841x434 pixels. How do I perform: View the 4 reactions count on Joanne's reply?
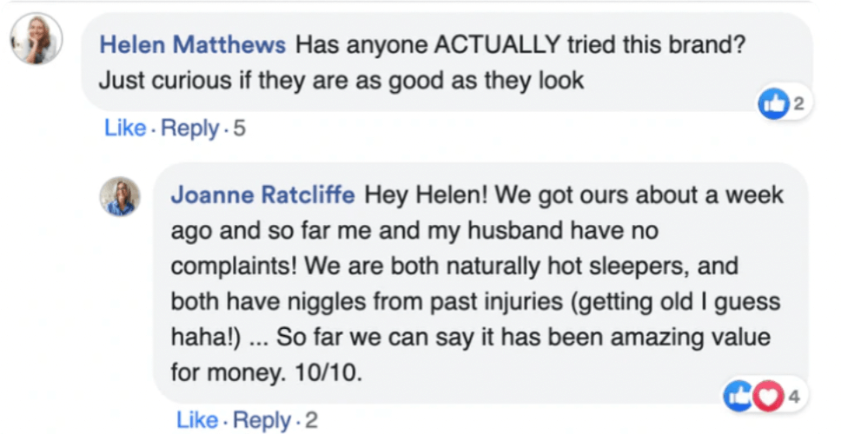(x=791, y=397)
